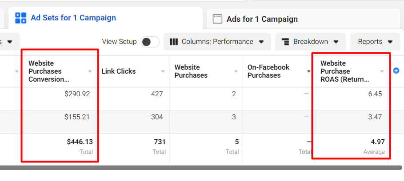The height and width of the screenshot is (181, 404).
Task: Open the Ads for 1 Campaign tab
Action: 262,19
